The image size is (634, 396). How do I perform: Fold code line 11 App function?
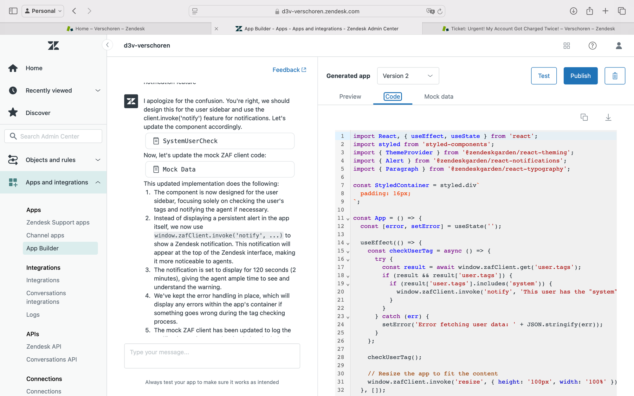click(x=348, y=219)
